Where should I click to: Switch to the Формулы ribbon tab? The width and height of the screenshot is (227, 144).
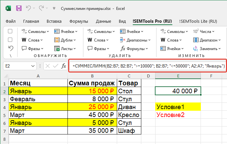tap(79, 21)
